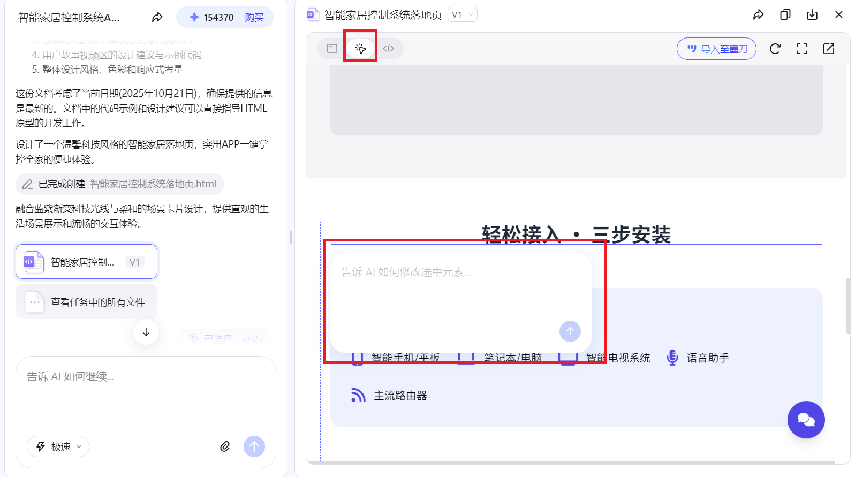Screen dimensions: 855x477
Task: Click the microphone icon beside 语音助手
Action: [x=672, y=358]
